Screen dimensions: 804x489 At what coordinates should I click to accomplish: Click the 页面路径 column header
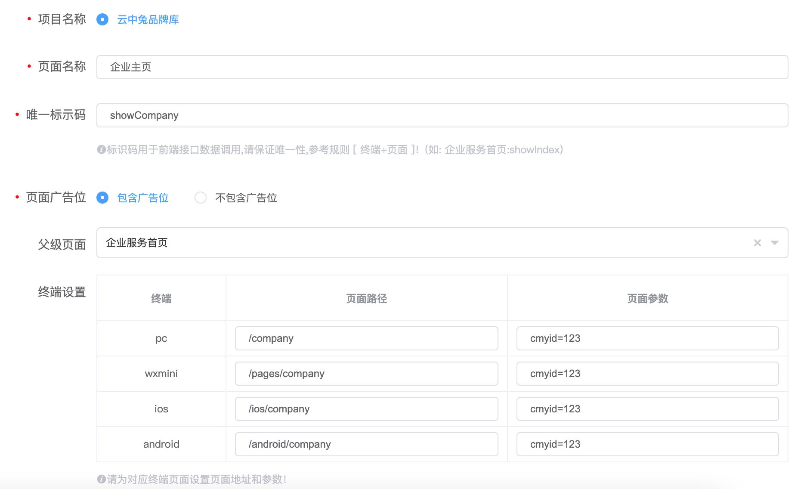click(x=366, y=298)
